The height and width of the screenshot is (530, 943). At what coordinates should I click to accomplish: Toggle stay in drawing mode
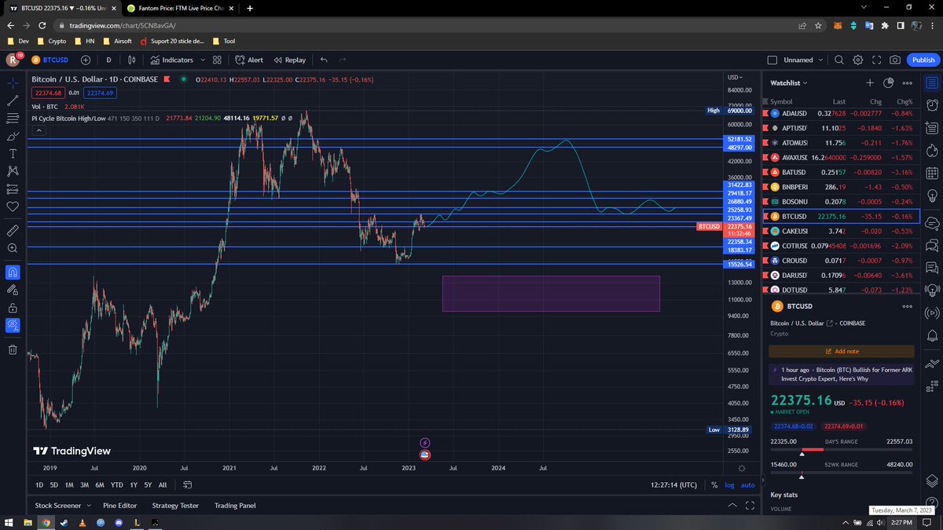(13, 290)
